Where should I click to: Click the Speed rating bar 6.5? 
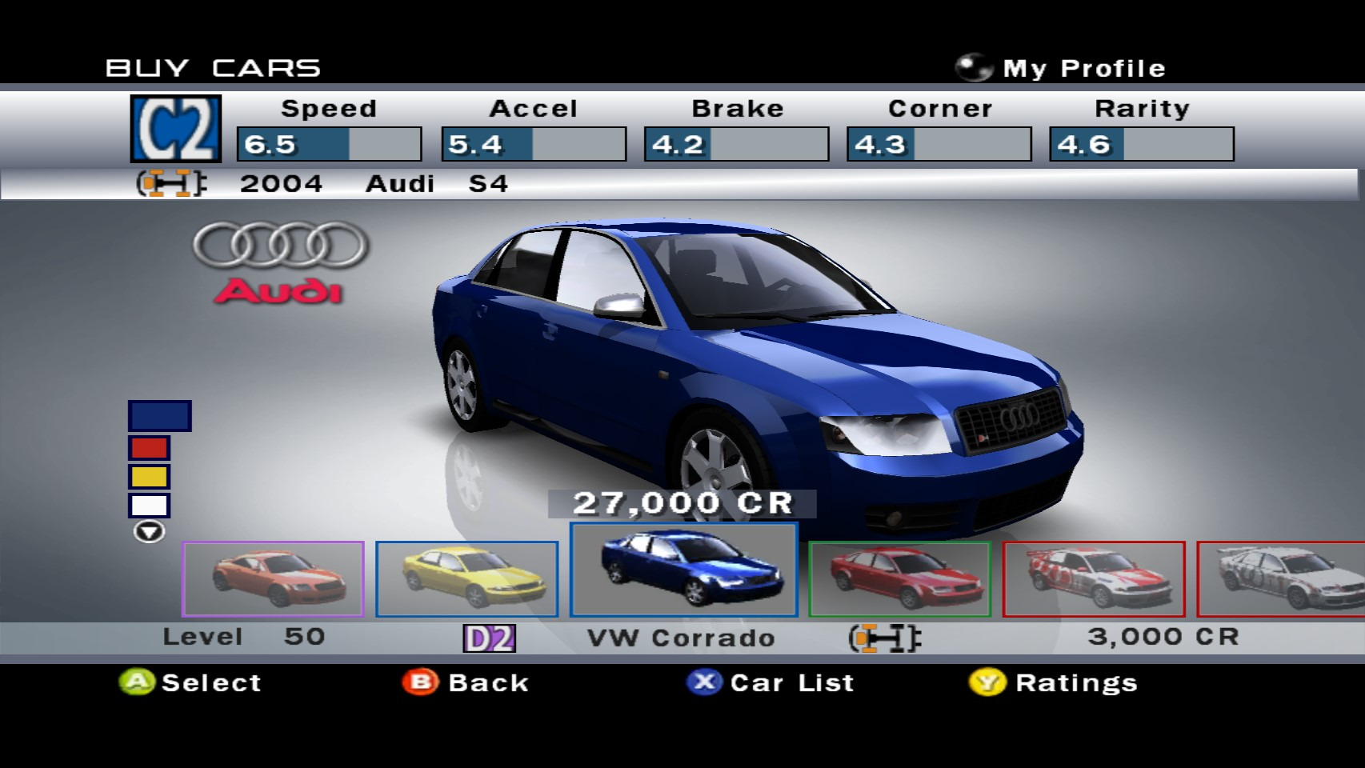pos(329,144)
